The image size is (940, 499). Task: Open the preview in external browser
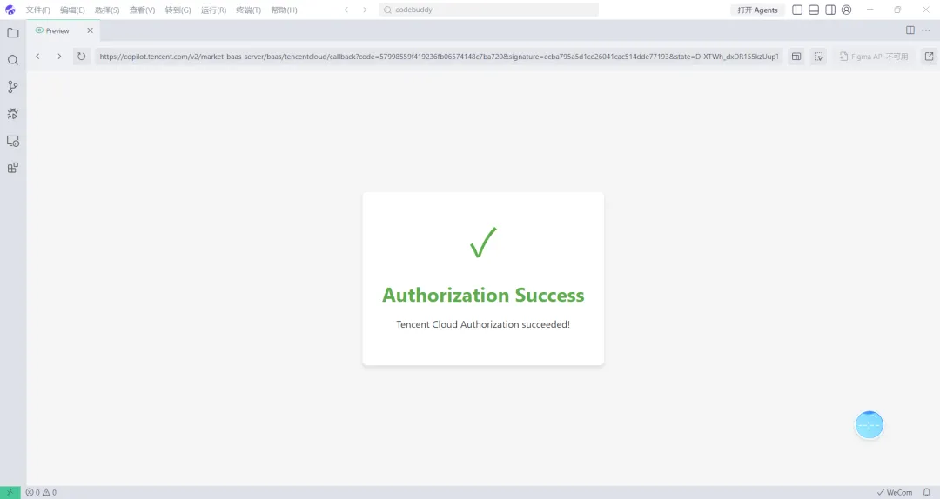click(929, 57)
